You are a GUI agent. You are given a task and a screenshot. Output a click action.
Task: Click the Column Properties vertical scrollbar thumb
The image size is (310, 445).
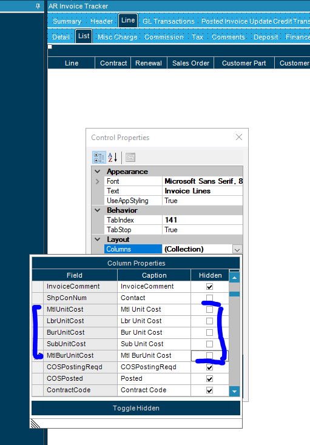tap(234, 293)
